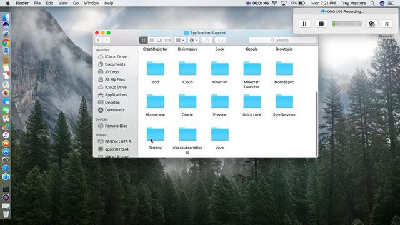The height and width of the screenshot is (225, 400).
Task: Click the Growtopia folder label
Action: point(284,49)
